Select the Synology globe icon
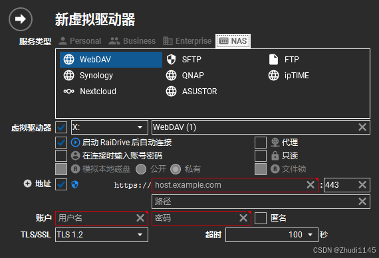This screenshot has width=379, height=258. pyautogui.click(x=68, y=76)
